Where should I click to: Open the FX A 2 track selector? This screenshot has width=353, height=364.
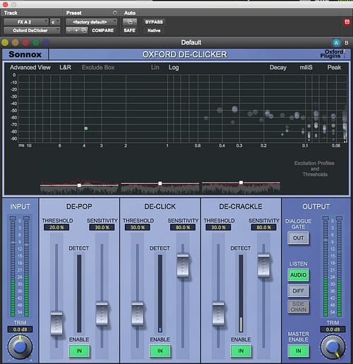point(26,22)
